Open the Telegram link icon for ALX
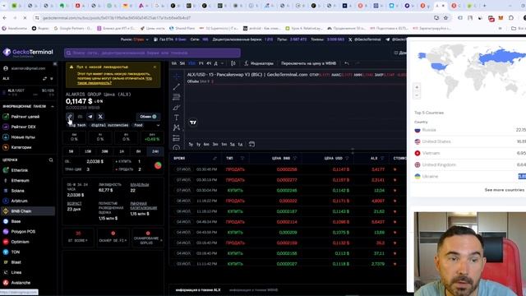Viewport: 526px width, 296px height. click(x=90, y=117)
